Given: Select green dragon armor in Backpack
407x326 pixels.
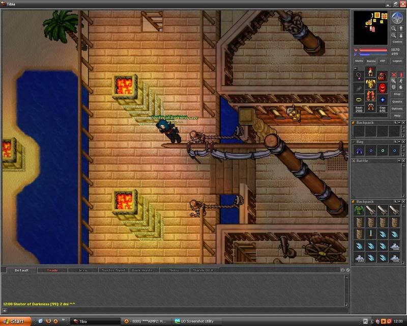Looking at the screenshot, I should 359,210.
